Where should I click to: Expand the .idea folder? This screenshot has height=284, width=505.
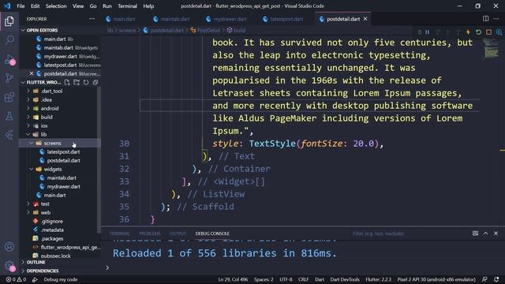tap(28, 100)
